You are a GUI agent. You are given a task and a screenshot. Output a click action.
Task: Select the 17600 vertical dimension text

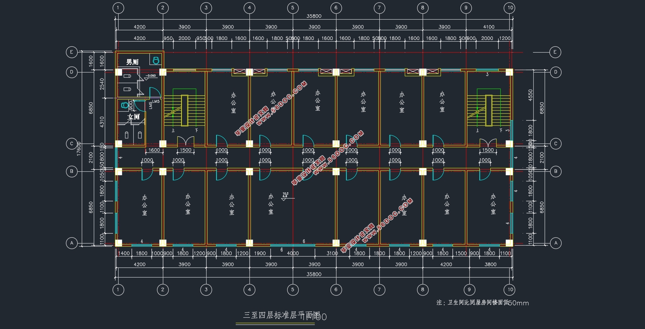pos(79,149)
